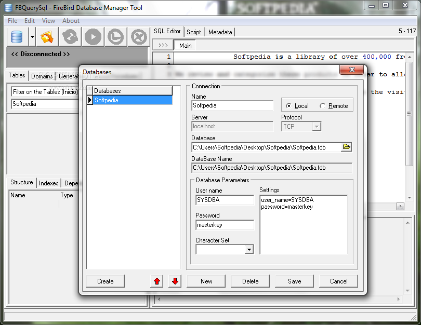The width and height of the screenshot is (421, 325).
Task: Open the About menu
Action: (71, 21)
